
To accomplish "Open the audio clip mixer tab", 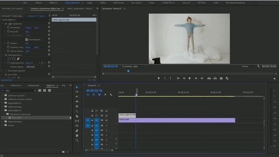I will coord(80,9).
